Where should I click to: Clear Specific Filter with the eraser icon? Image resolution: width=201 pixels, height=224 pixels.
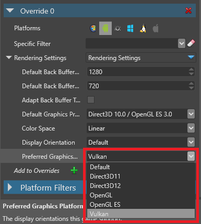click(x=191, y=43)
